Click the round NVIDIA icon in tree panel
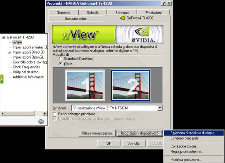The height and width of the screenshot is (163, 225). click(x=41, y=121)
